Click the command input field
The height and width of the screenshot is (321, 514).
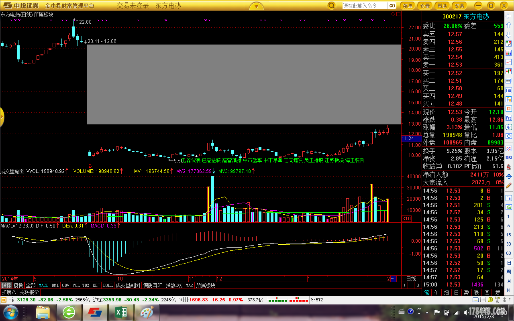[x=365, y=6]
